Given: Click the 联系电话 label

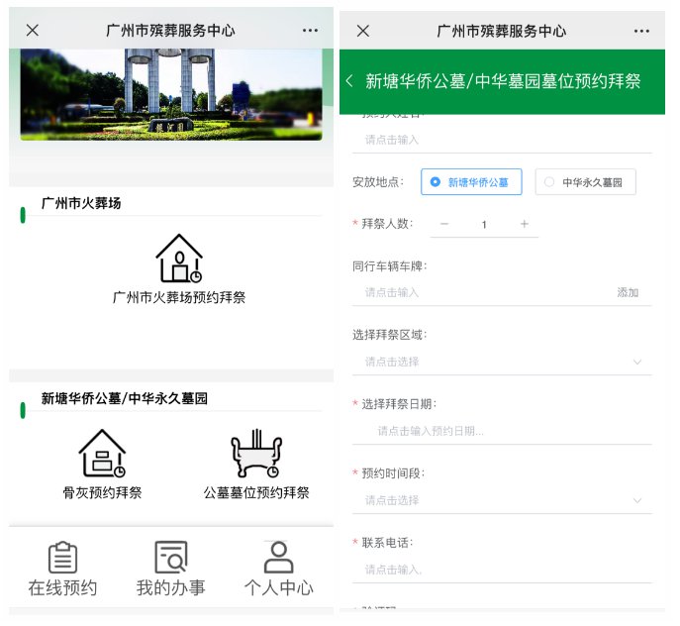Looking at the screenshot, I should [x=387, y=543].
